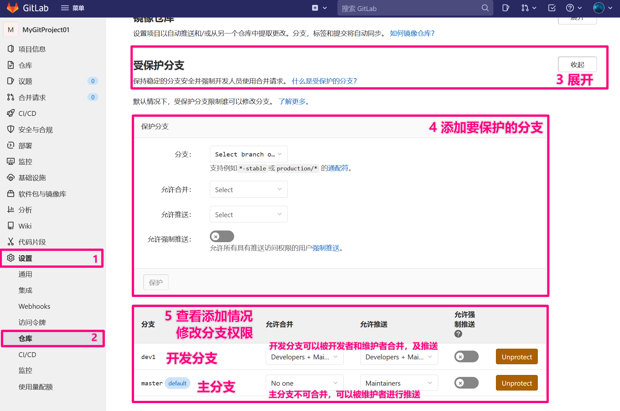Click the 分析 chart icon
The image size is (620, 411).
pos(11,209)
